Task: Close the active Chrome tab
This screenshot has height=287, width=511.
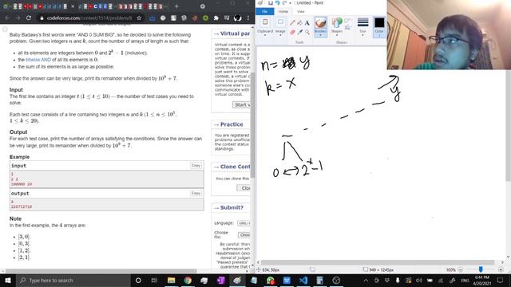Action: tap(73, 6)
